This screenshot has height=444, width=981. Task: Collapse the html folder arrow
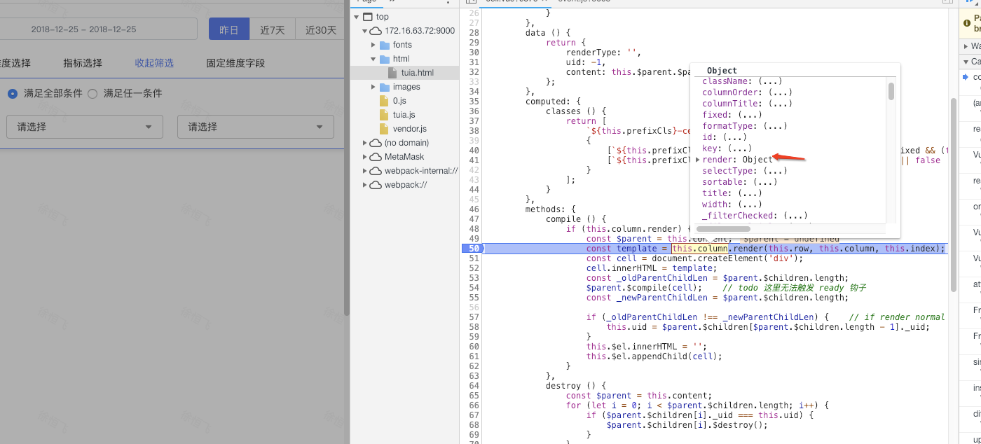pyautogui.click(x=373, y=59)
